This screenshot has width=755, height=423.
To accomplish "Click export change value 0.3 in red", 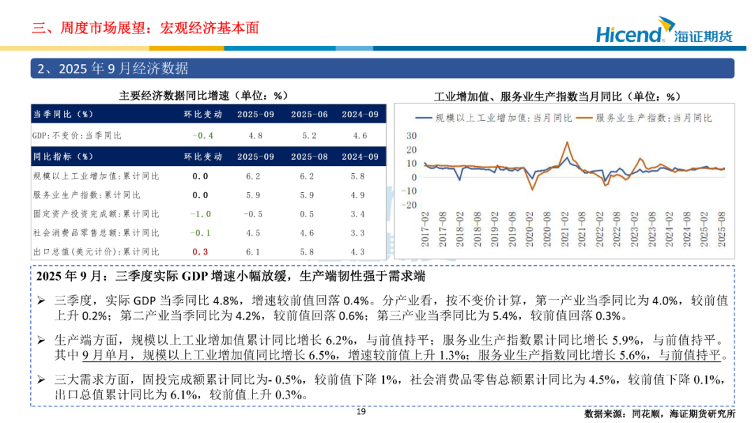I will 201,251.
